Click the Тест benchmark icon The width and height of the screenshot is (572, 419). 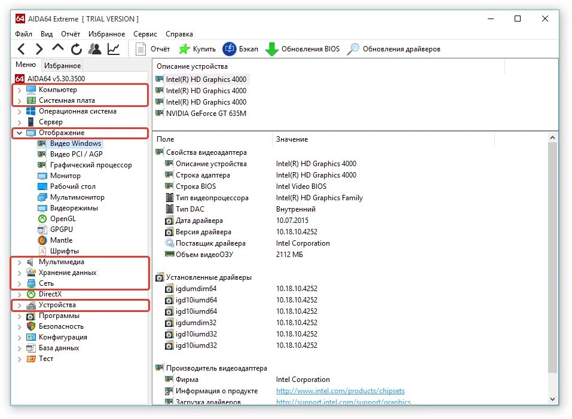tap(31, 359)
